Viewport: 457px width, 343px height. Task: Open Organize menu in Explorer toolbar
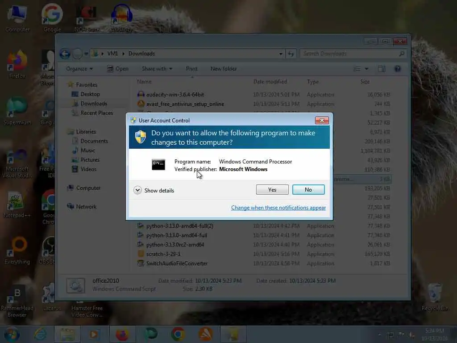pyautogui.click(x=79, y=69)
